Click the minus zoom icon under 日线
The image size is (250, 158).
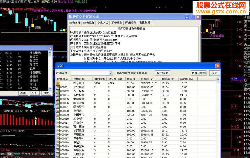237,154
